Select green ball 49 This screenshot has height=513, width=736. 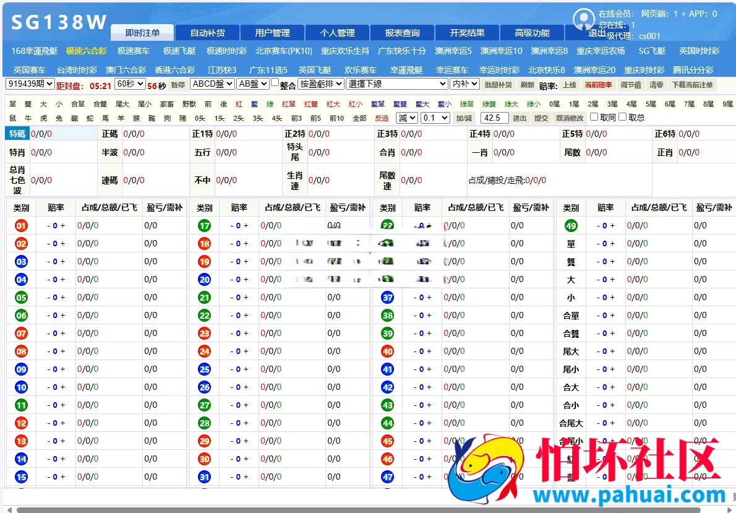[x=571, y=226]
